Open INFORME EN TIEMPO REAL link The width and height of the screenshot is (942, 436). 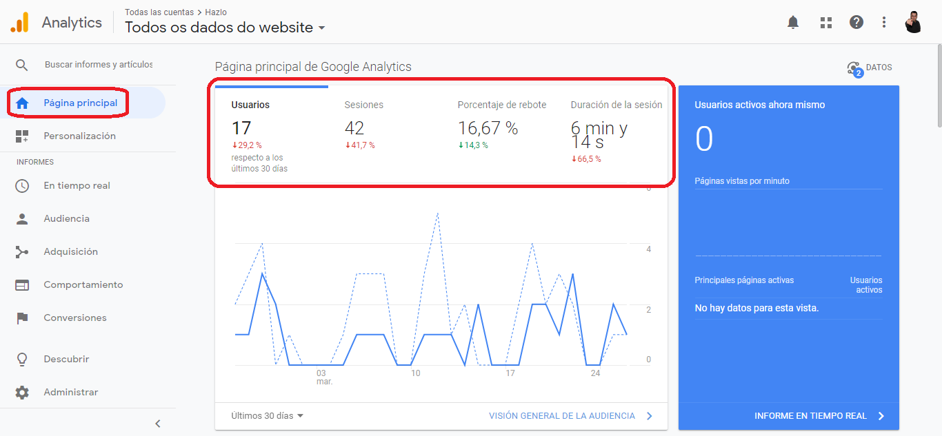pyautogui.click(x=810, y=416)
